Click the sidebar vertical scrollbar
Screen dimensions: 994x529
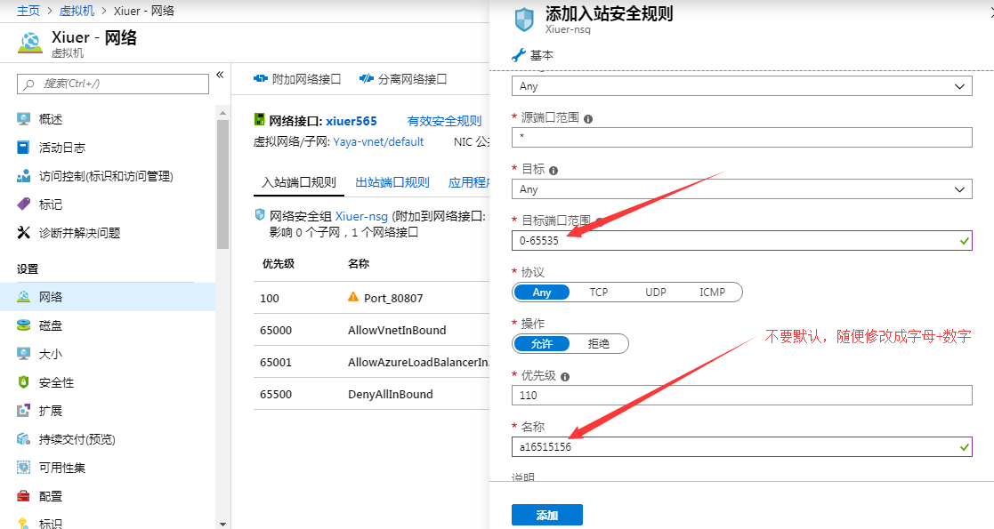click(222, 184)
